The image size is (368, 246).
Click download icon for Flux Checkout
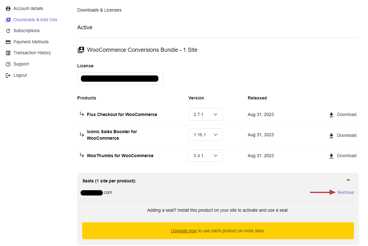pos(331,115)
